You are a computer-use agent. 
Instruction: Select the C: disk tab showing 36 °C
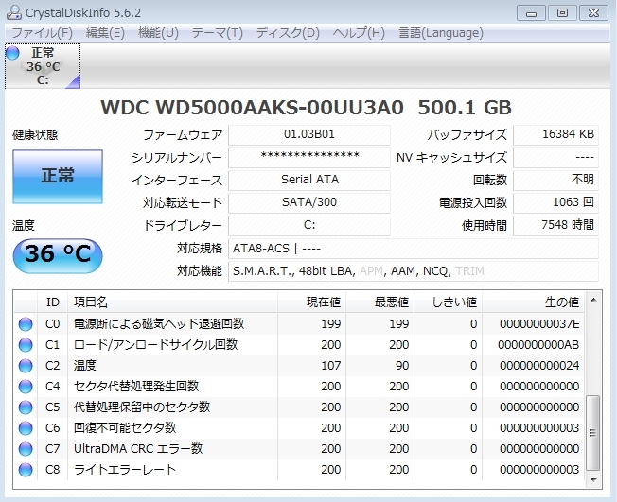pyautogui.click(x=43, y=66)
